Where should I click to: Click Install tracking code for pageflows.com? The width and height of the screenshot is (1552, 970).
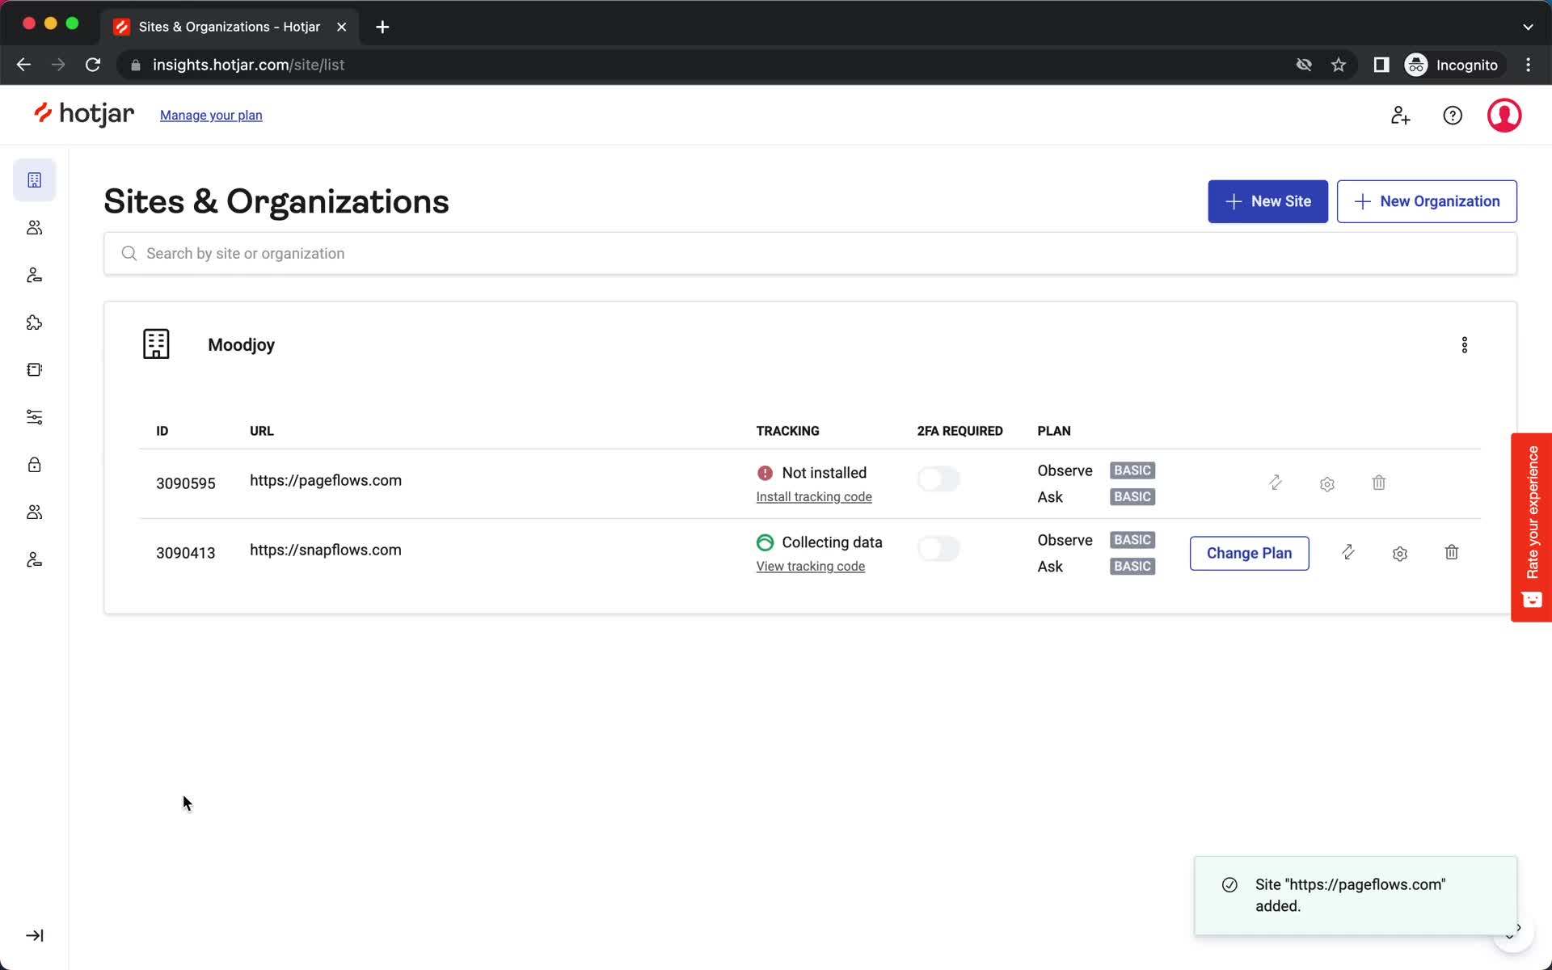813,496
